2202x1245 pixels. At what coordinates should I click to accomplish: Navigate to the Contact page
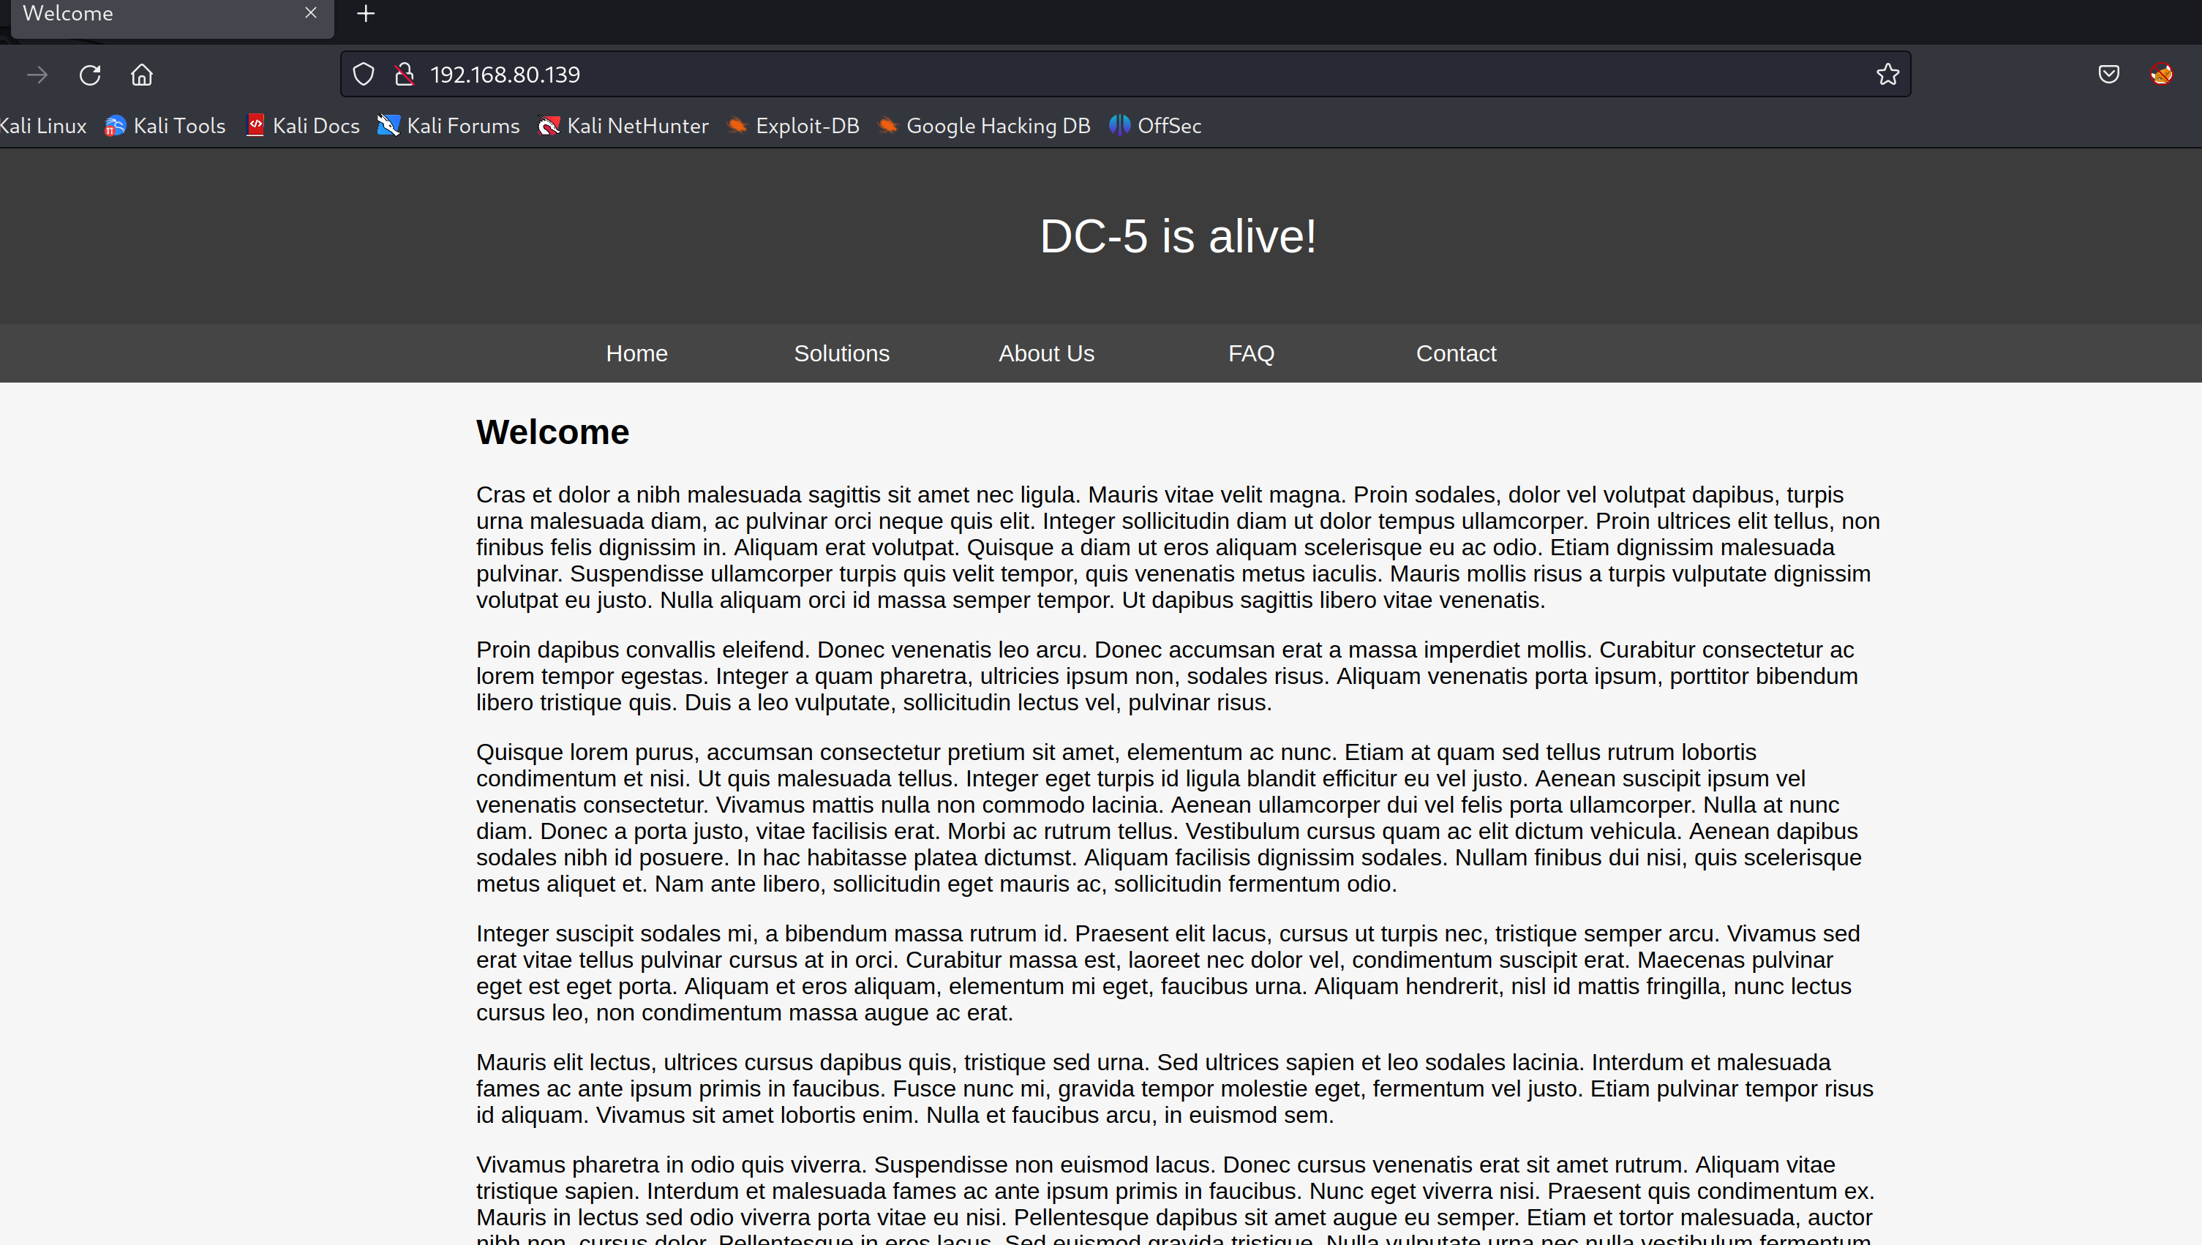(1456, 353)
